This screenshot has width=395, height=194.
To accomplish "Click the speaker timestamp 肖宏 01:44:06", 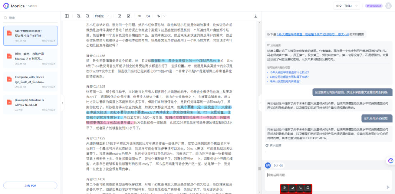I will click(96, 179).
